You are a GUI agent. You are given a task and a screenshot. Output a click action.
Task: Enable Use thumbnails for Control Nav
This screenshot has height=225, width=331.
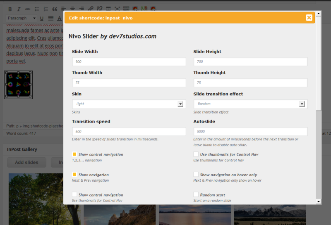click(196, 154)
